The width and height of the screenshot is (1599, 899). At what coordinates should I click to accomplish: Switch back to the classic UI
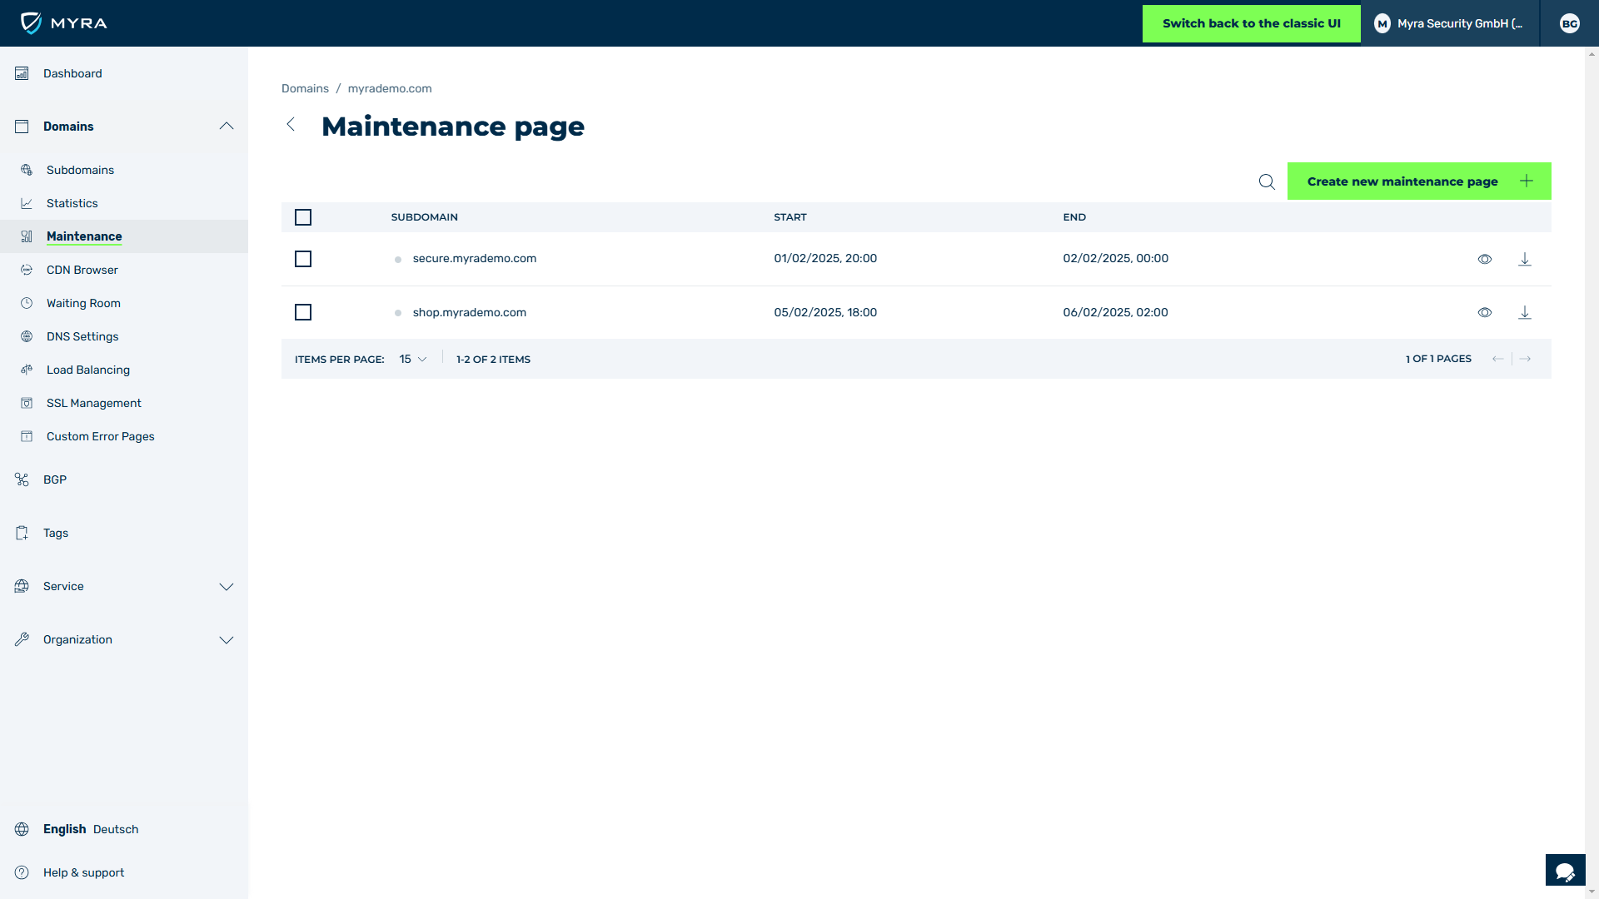(x=1252, y=23)
